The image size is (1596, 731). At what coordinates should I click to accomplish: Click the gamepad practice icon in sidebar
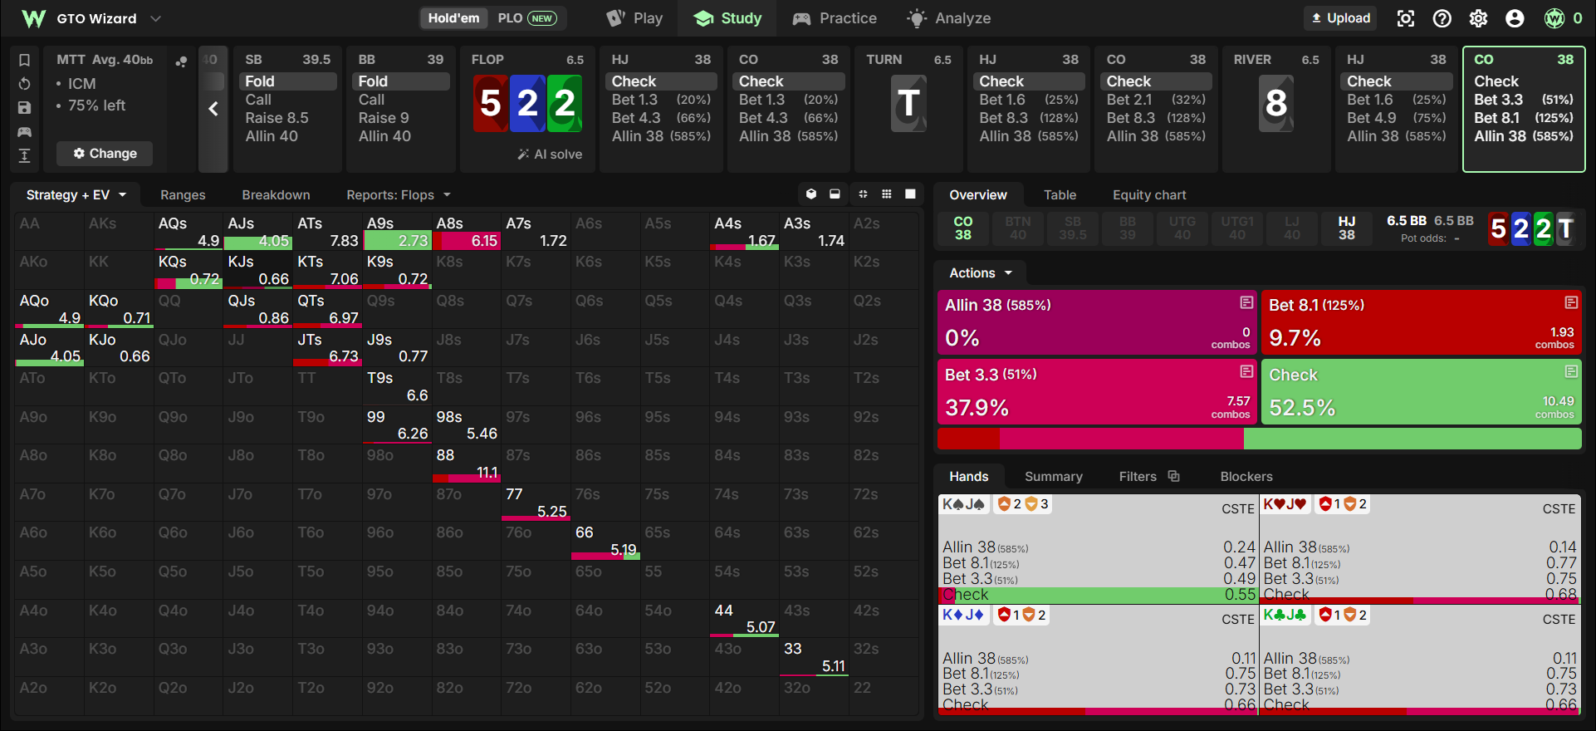pyautogui.click(x=24, y=131)
